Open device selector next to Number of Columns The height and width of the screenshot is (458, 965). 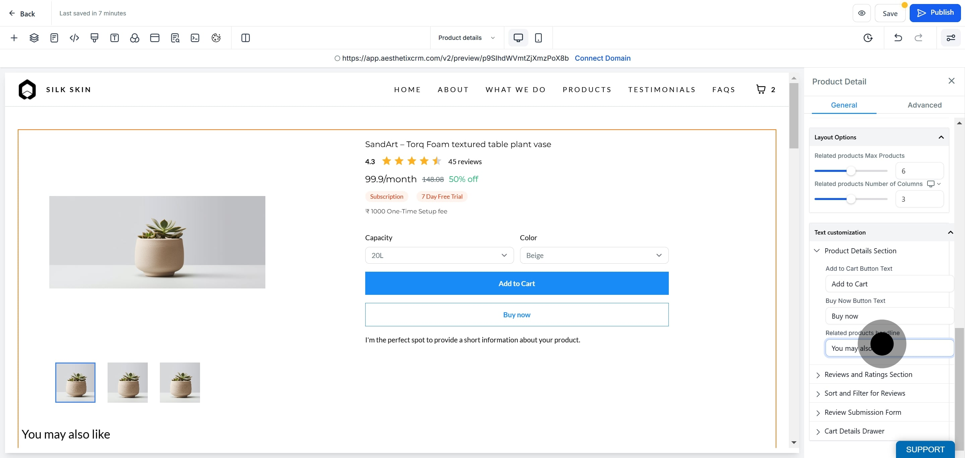(x=934, y=184)
